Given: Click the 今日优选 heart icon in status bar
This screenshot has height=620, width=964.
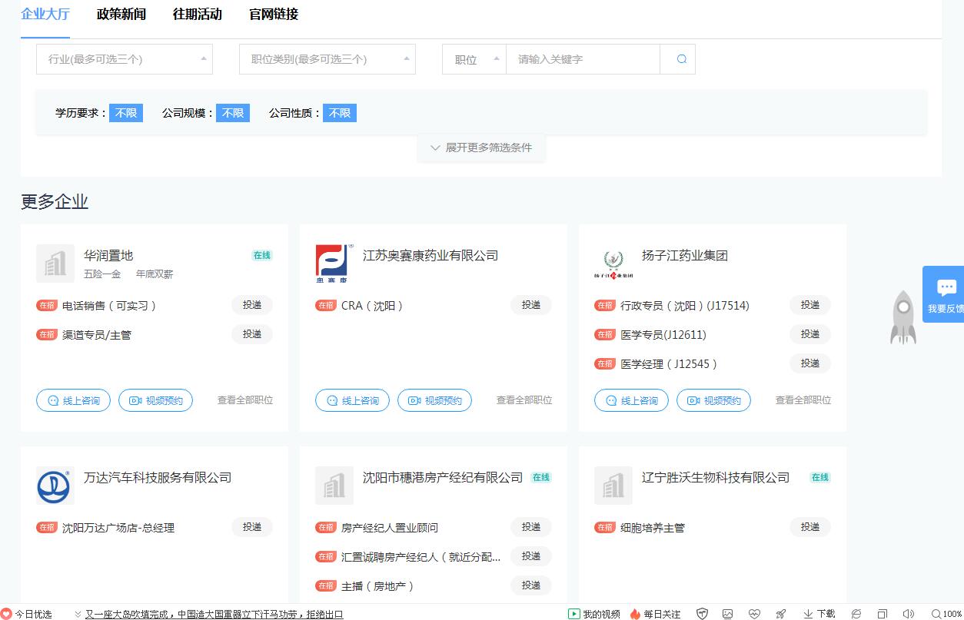Looking at the screenshot, I should point(7,614).
